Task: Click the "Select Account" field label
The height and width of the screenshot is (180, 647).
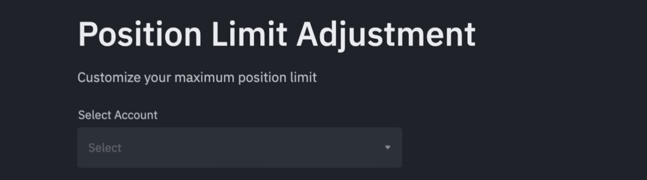Action: coord(118,115)
